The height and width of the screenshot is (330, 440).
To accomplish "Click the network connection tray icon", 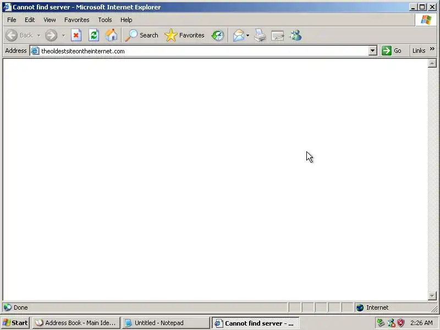I will click(x=381, y=323).
